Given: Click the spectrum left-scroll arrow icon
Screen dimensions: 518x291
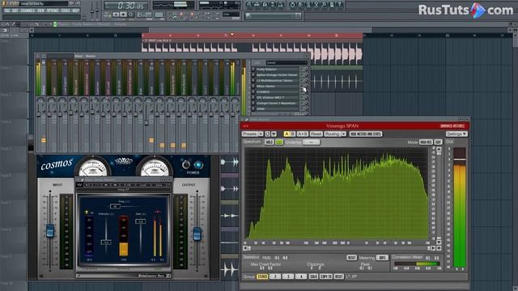Looking at the screenshot, I should (245, 248).
